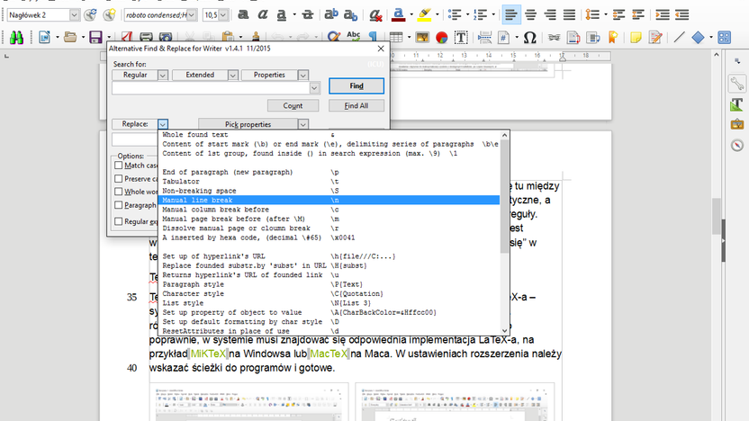Toggle the Preserve case checkbox
This screenshot has height=421, width=749.
click(x=119, y=178)
